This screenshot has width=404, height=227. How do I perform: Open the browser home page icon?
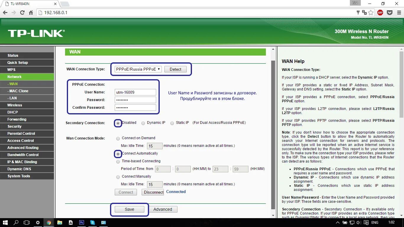tap(31, 13)
